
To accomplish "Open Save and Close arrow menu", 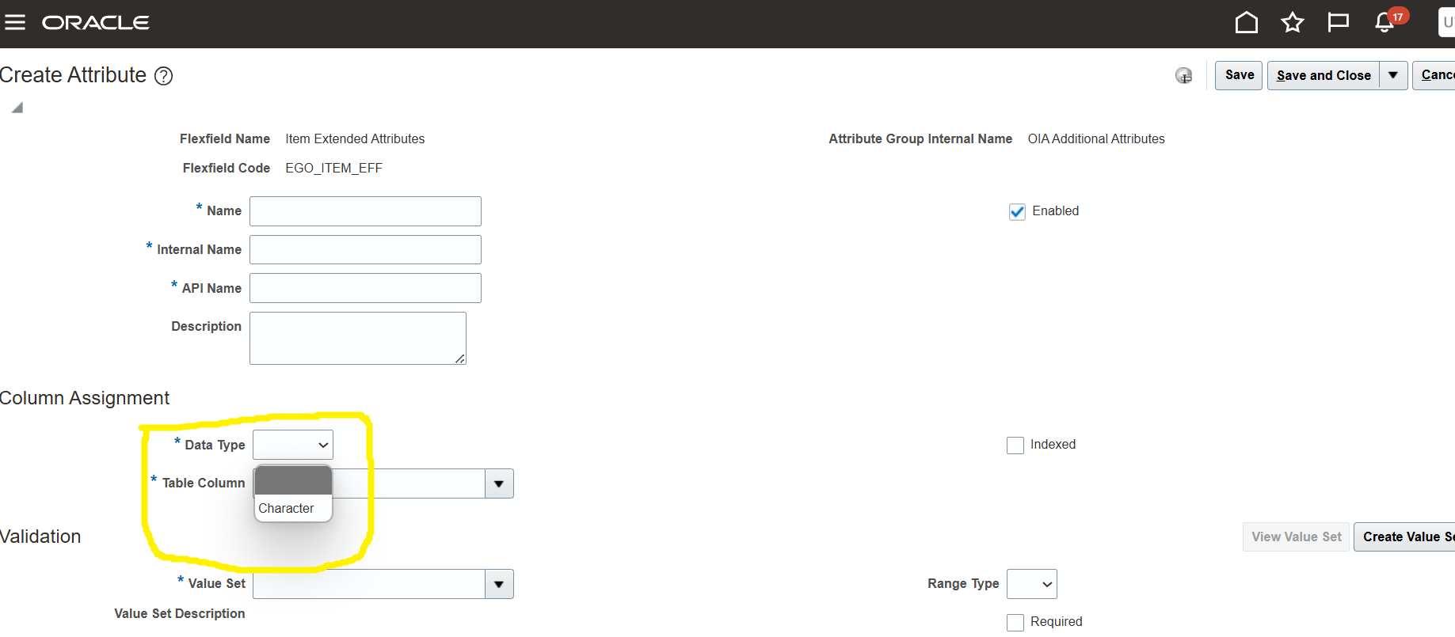I will 1393,75.
